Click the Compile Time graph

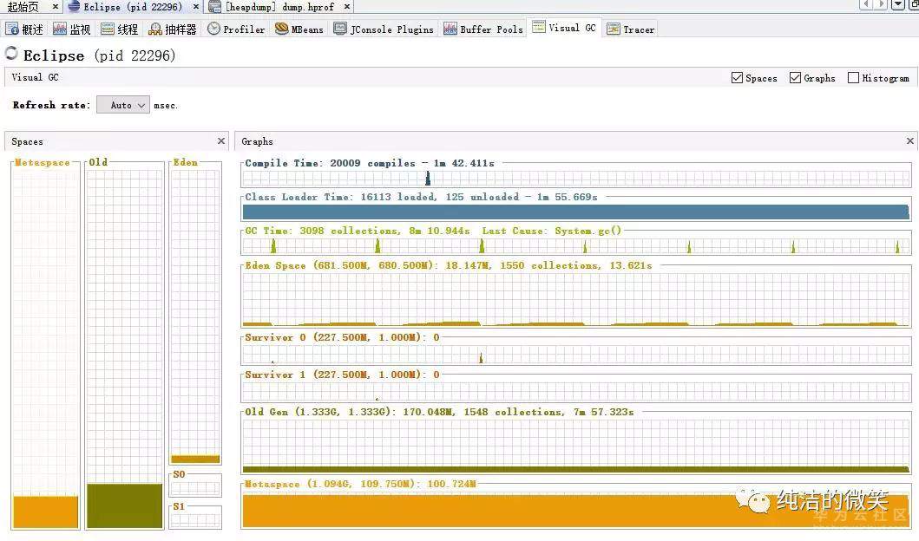[577, 179]
